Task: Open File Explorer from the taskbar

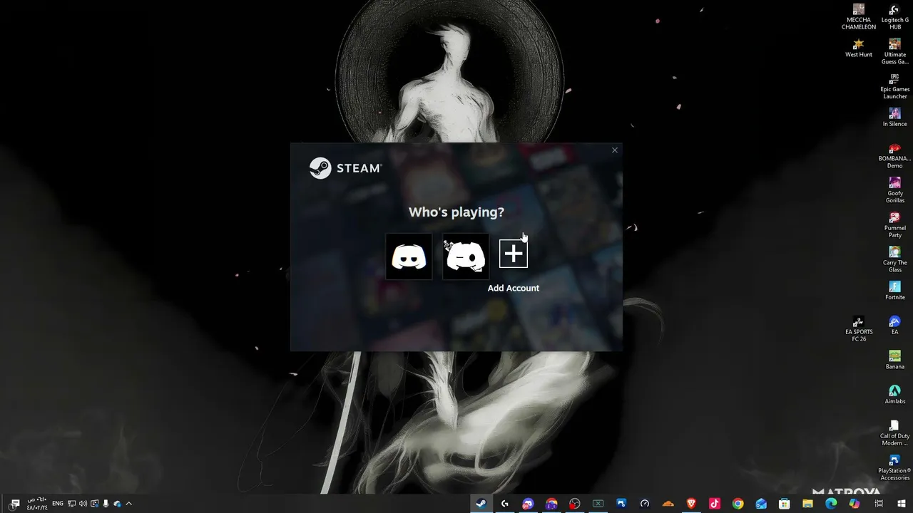Action: point(808,504)
